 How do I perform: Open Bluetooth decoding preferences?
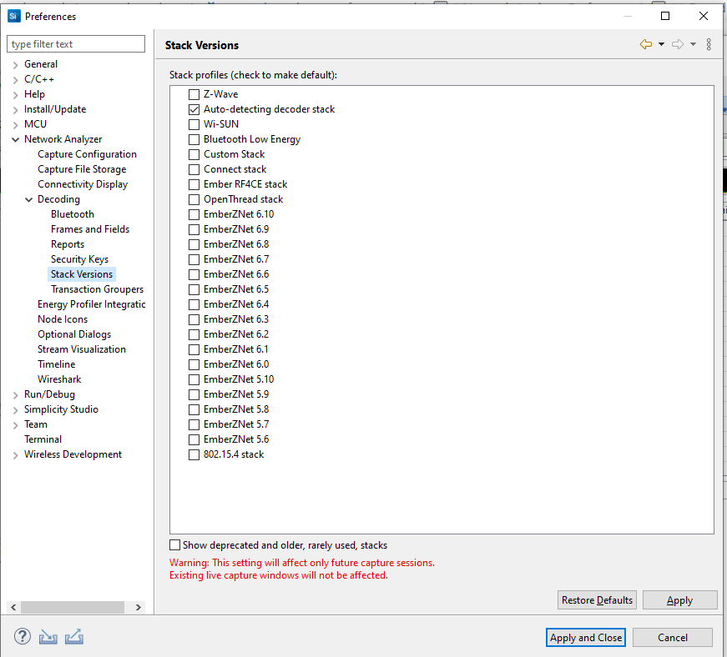(73, 214)
